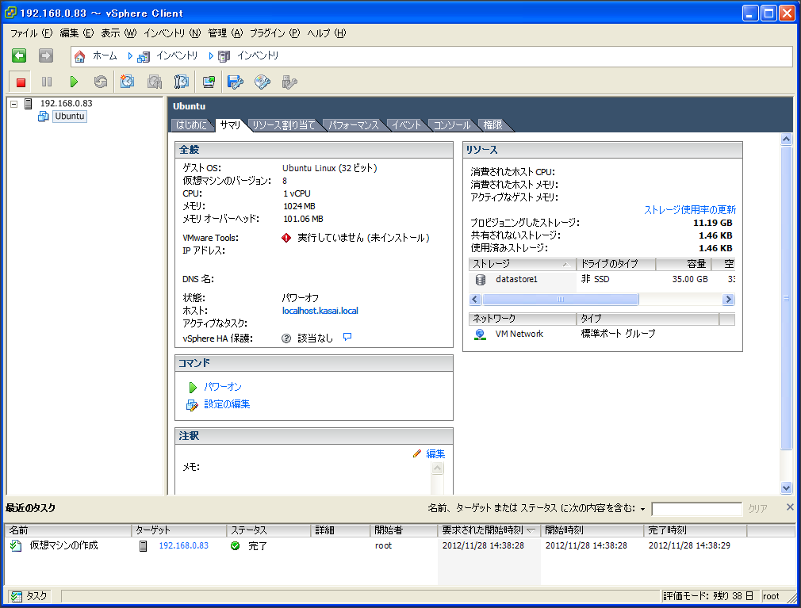Open the 管理 menu
This screenshot has width=801, height=608.
225,33
